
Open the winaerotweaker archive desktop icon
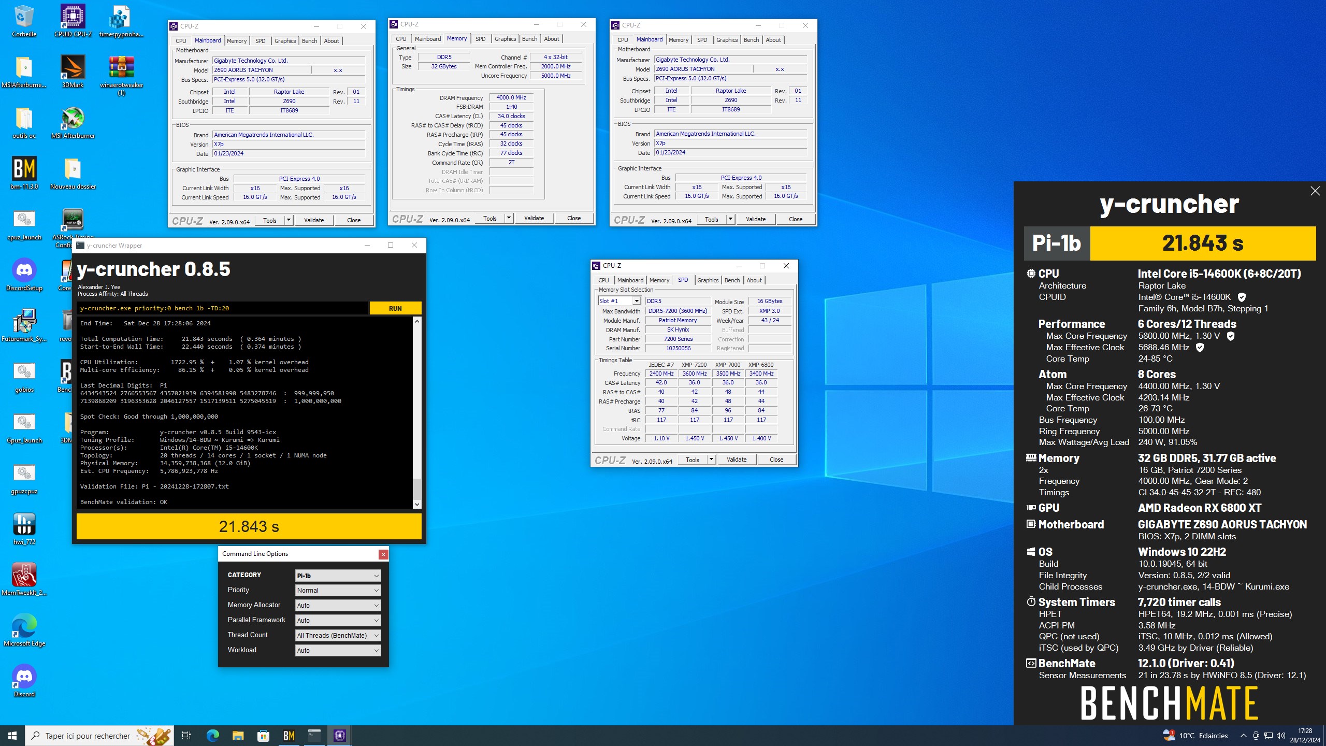coord(121,75)
